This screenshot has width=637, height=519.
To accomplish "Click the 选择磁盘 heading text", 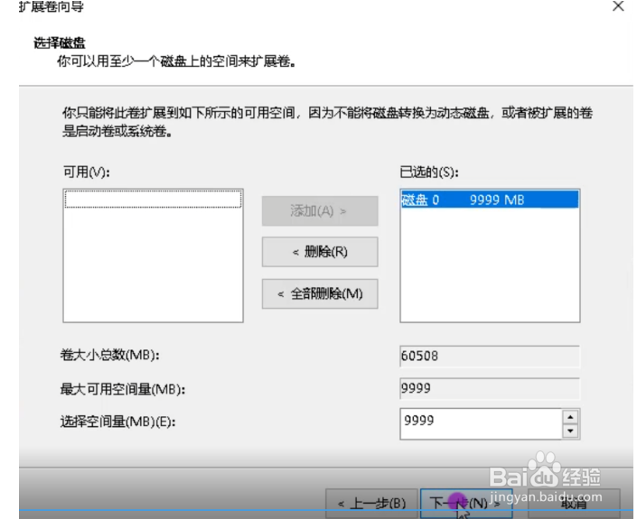I will (60, 42).
